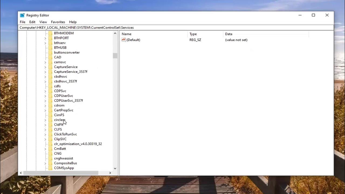Minimize the Registry Editor window
This screenshot has width=345, height=194.
click(300, 15)
